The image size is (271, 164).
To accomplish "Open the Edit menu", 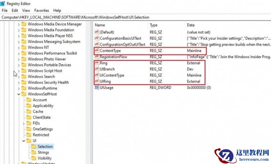I will click(15, 10).
